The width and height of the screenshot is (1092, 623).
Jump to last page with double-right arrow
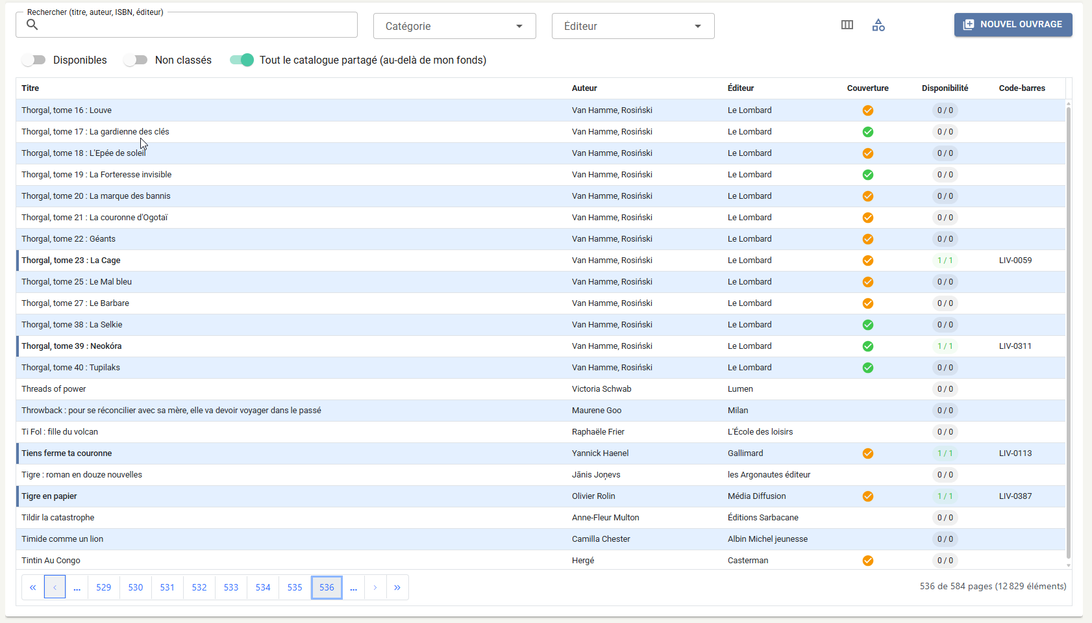click(x=397, y=587)
